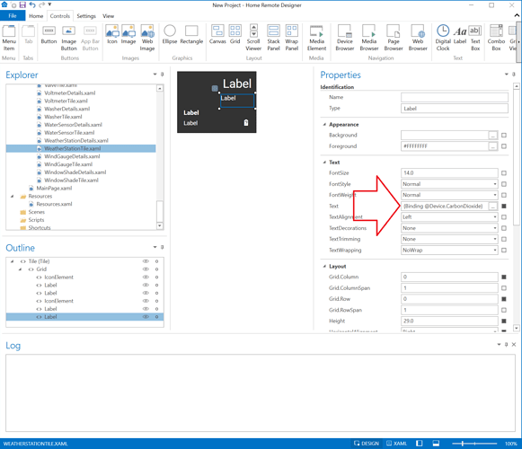The image size is (522, 449).
Task: Add a Media Element control
Action: (x=316, y=38)
